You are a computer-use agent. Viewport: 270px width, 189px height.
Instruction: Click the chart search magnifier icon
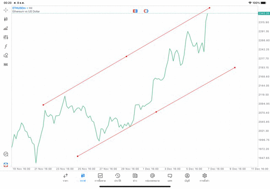point(6,154)
